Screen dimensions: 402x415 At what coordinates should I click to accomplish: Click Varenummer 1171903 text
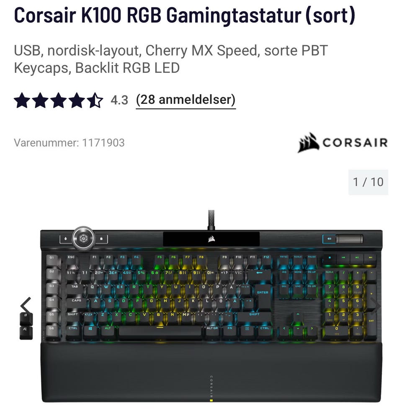[70, 143]
